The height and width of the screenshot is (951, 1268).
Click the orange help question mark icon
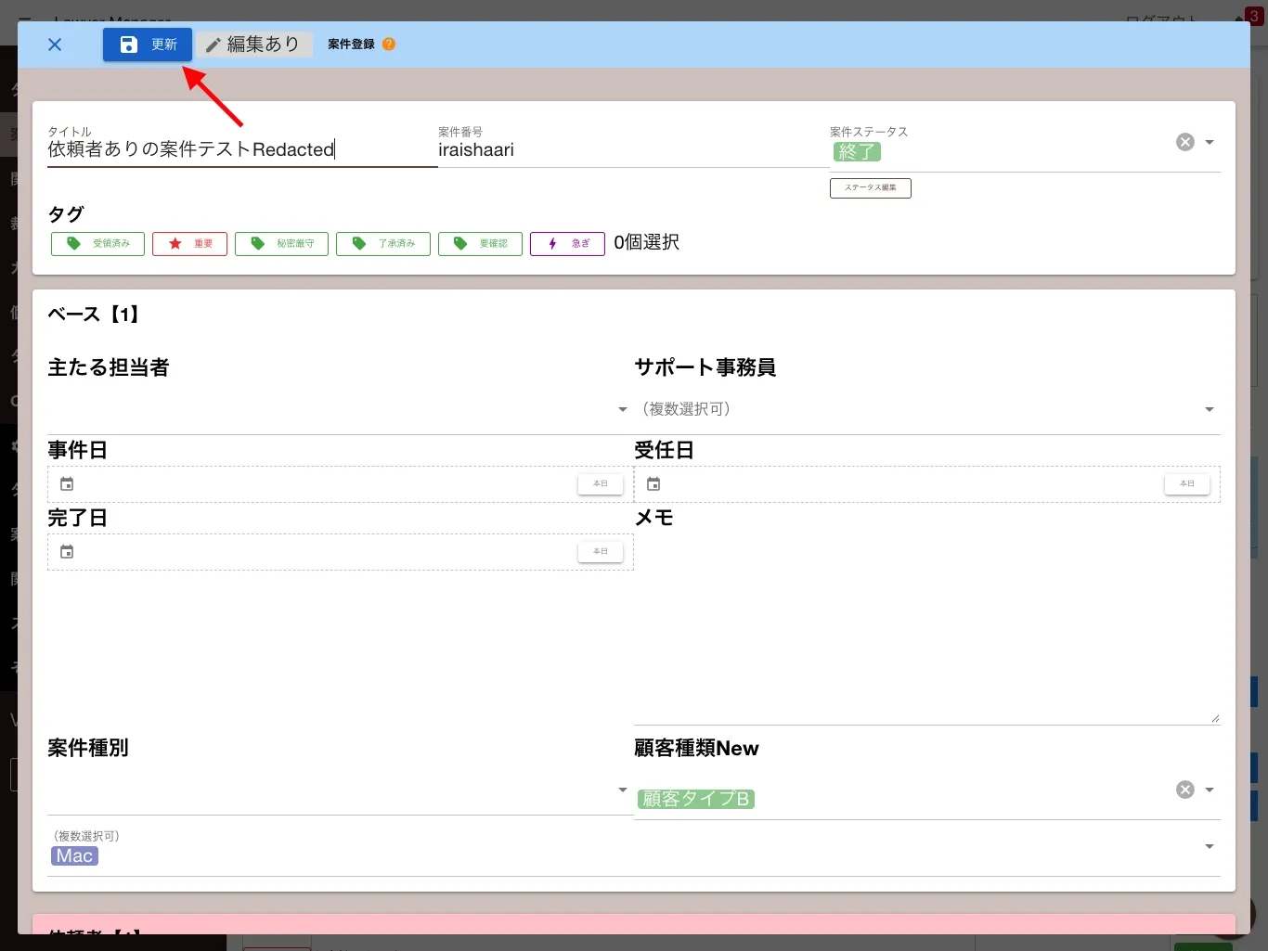coord(389,44)
